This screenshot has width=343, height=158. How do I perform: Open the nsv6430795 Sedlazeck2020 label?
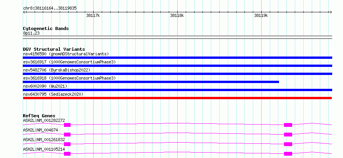[x=53, y=94]
